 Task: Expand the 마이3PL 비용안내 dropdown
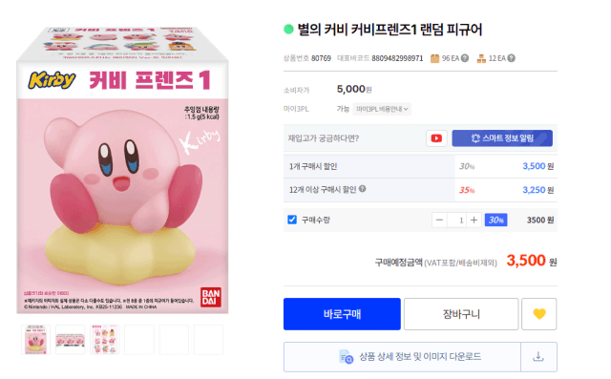click(x=382, y=109)
